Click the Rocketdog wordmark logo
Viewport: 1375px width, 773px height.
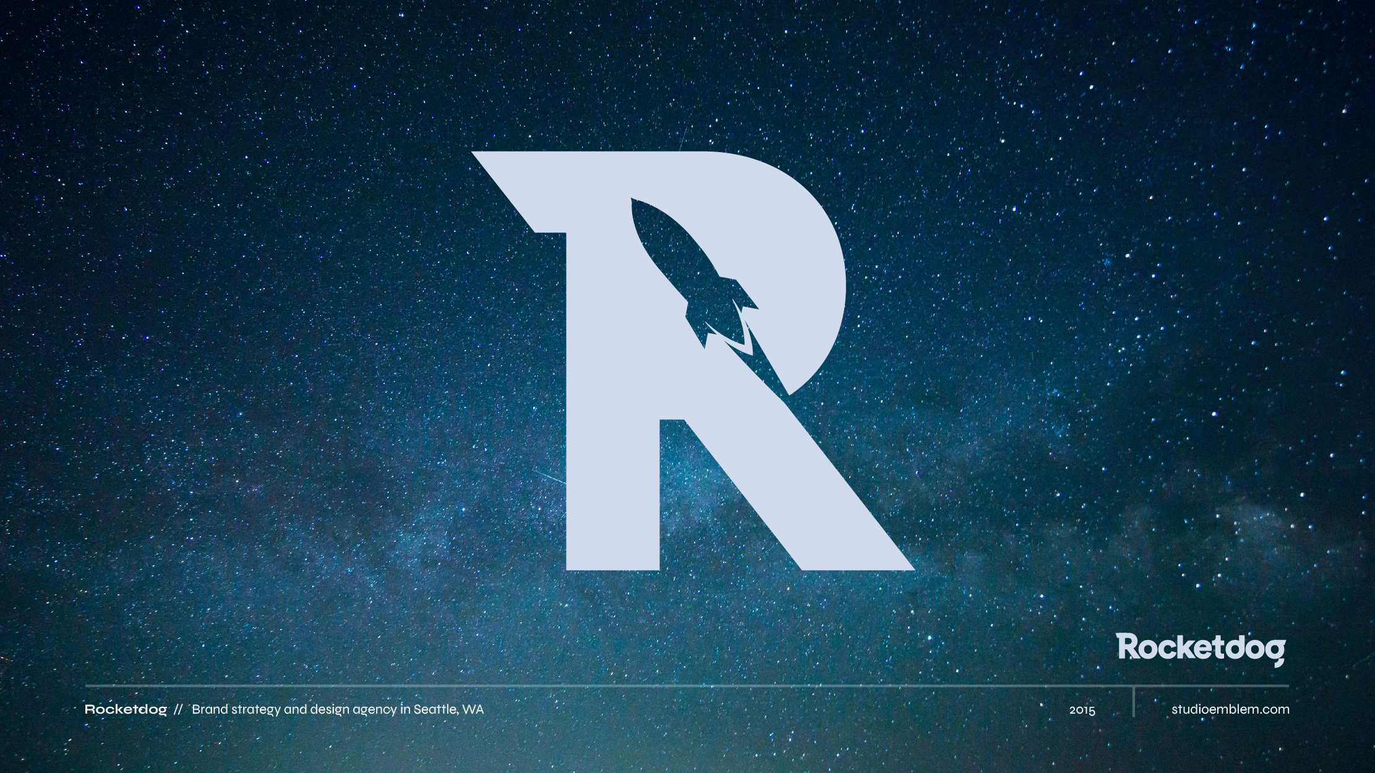[x=1201, y=649]
